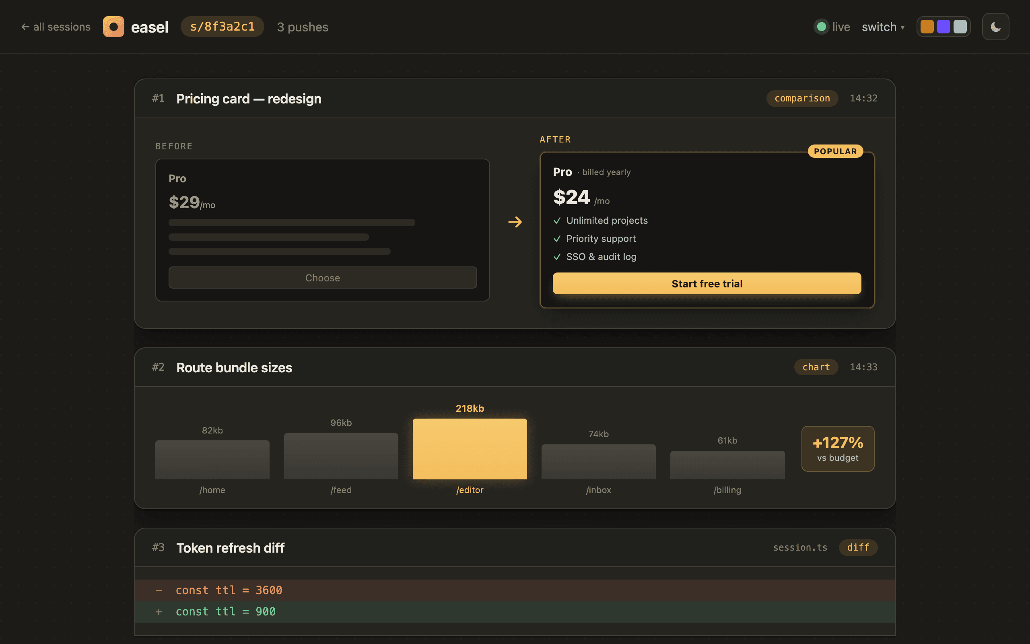Click the Pricing card — redesign title
1030x644 pixels.
pos(249,99)
